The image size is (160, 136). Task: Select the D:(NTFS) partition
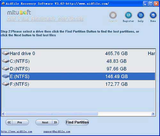tap(78, 69)
